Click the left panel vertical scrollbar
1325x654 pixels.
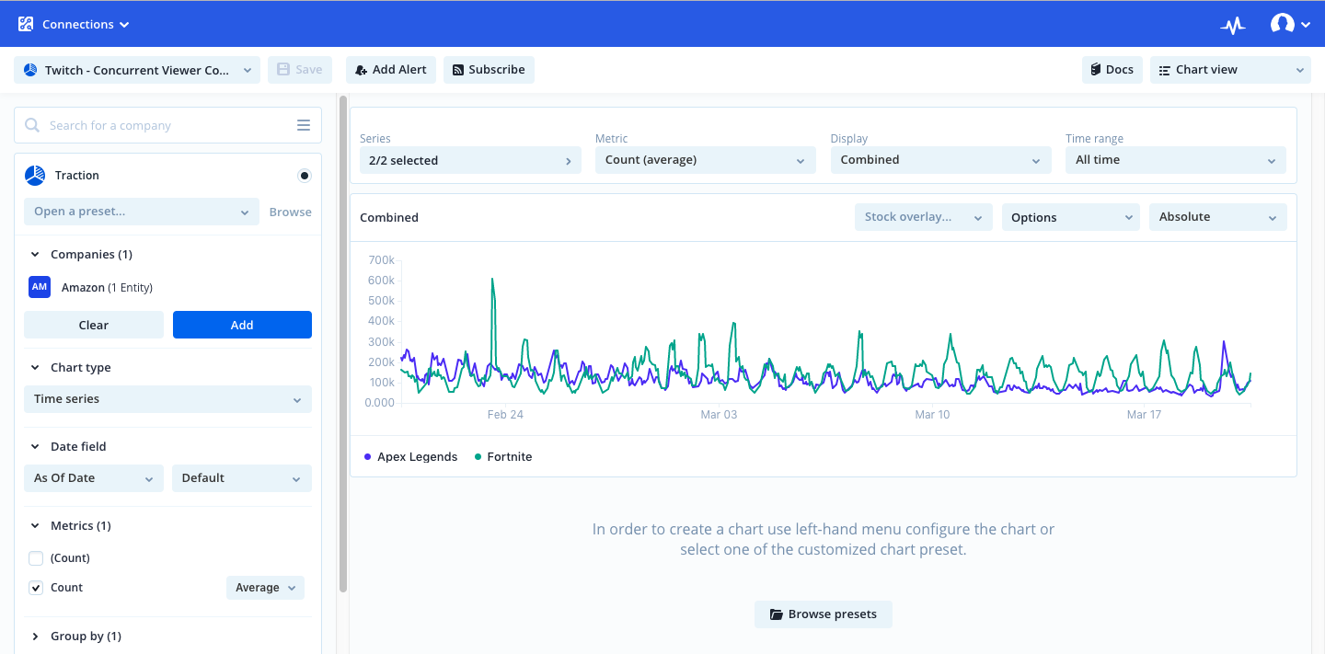pyautogui.click(x=344, y=343)
